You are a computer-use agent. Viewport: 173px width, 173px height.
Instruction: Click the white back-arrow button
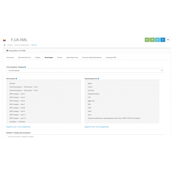tap(168, 40)
